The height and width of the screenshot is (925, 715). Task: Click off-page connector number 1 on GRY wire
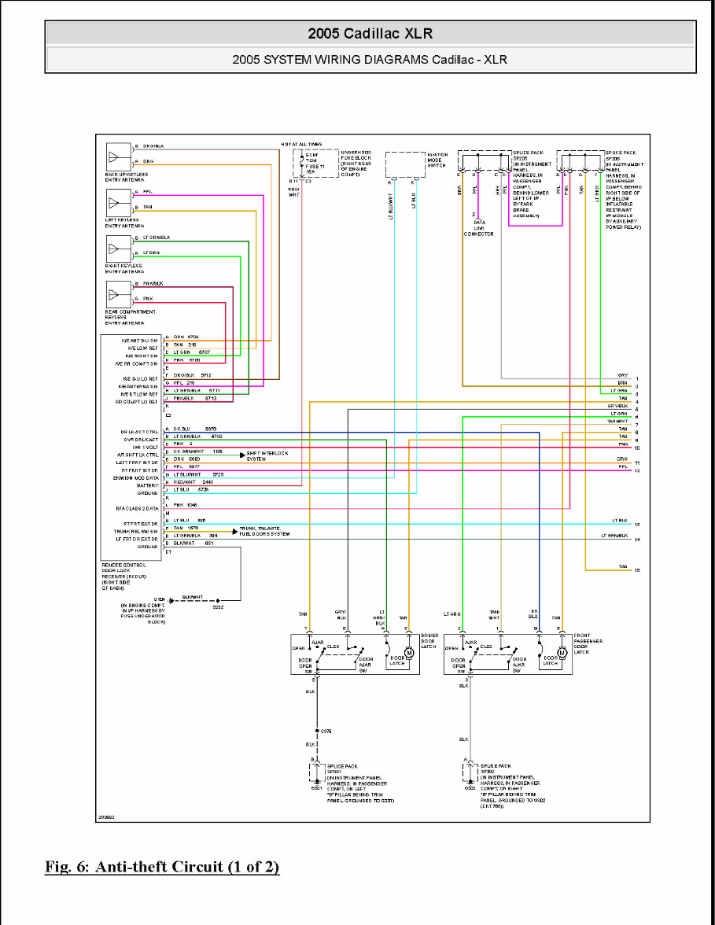point(637,379)
